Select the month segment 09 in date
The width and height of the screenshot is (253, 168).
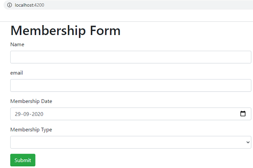27,114
